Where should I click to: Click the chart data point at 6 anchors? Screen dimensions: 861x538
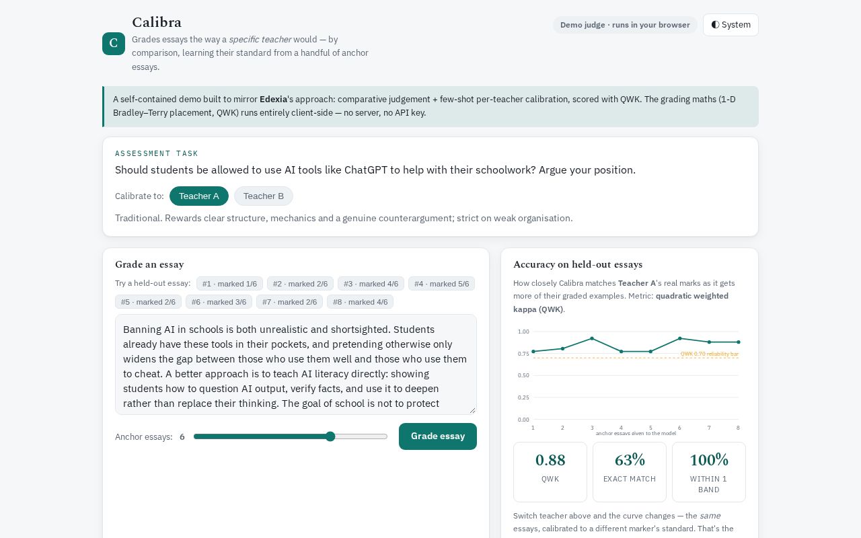[x=680, y=338]
